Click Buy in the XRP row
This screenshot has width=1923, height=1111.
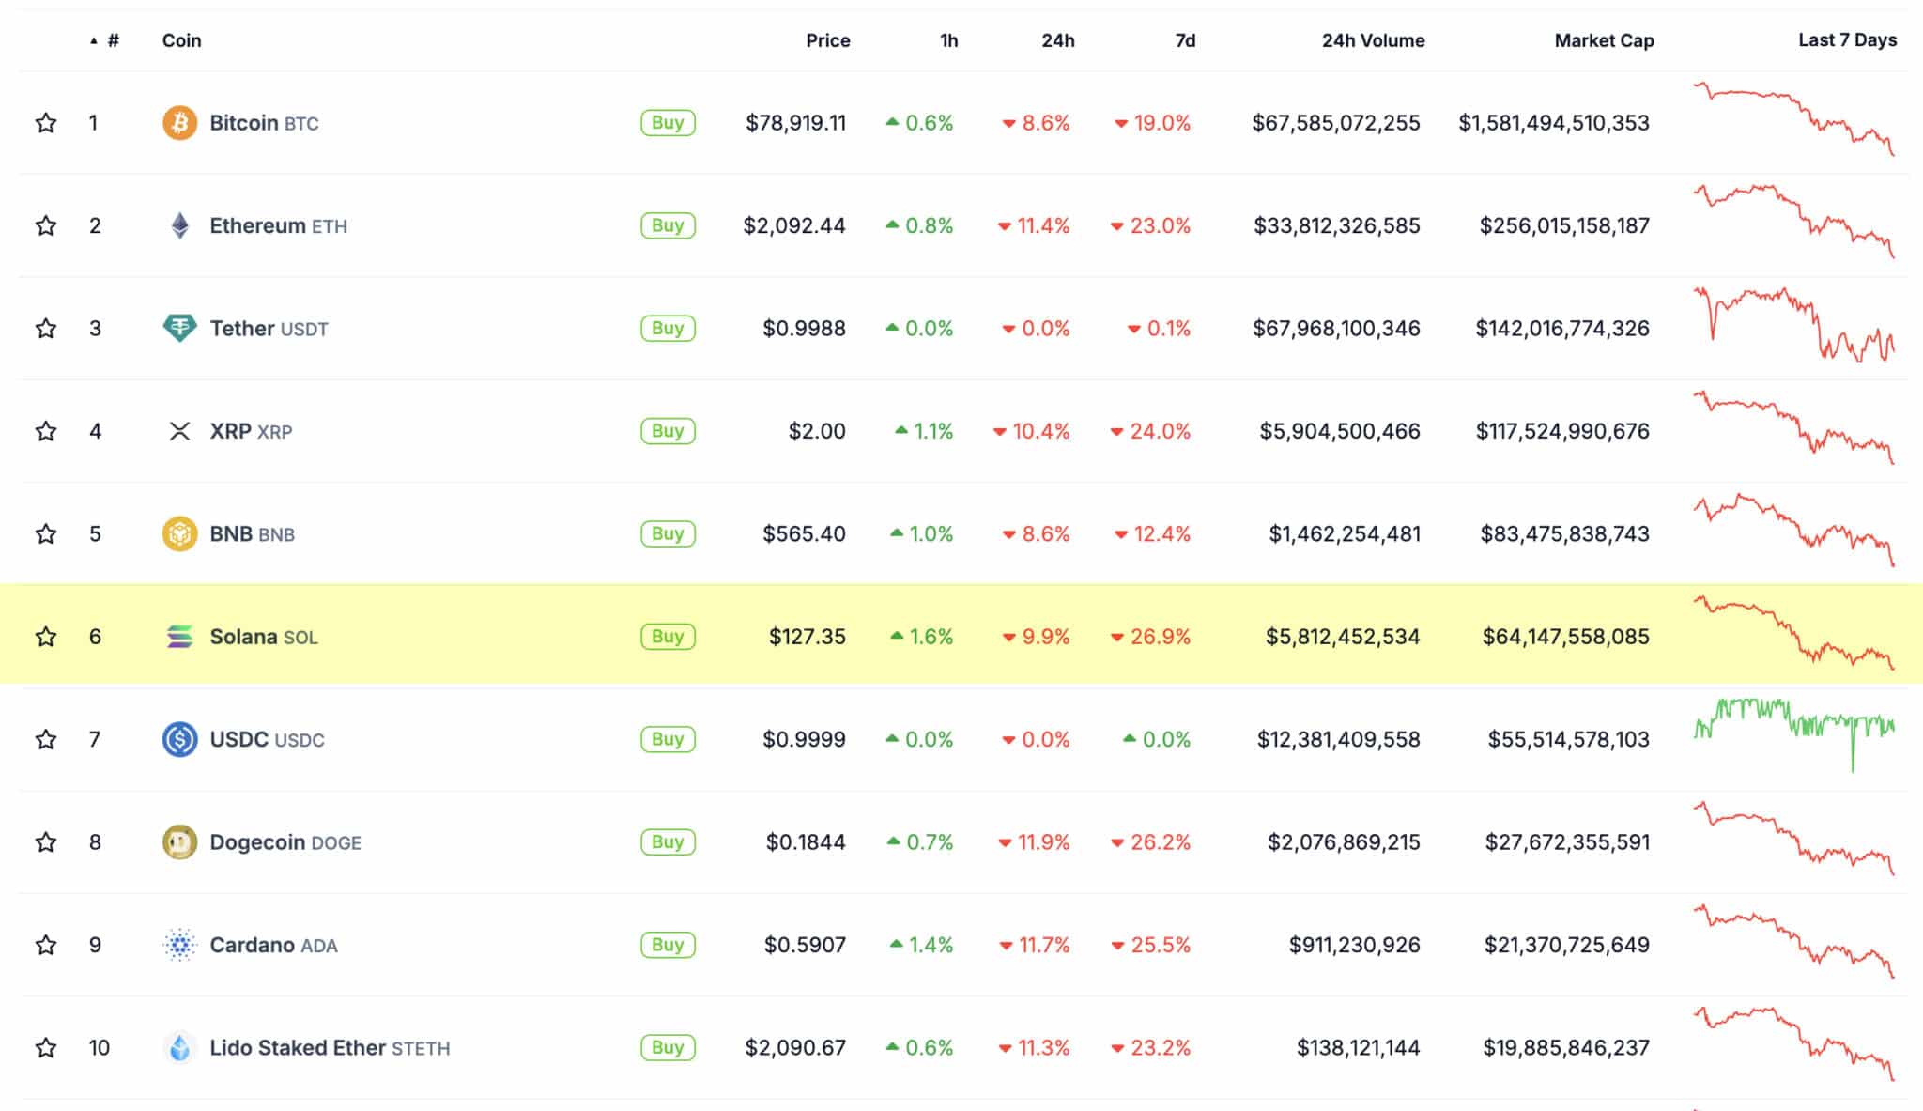point(668,431)
